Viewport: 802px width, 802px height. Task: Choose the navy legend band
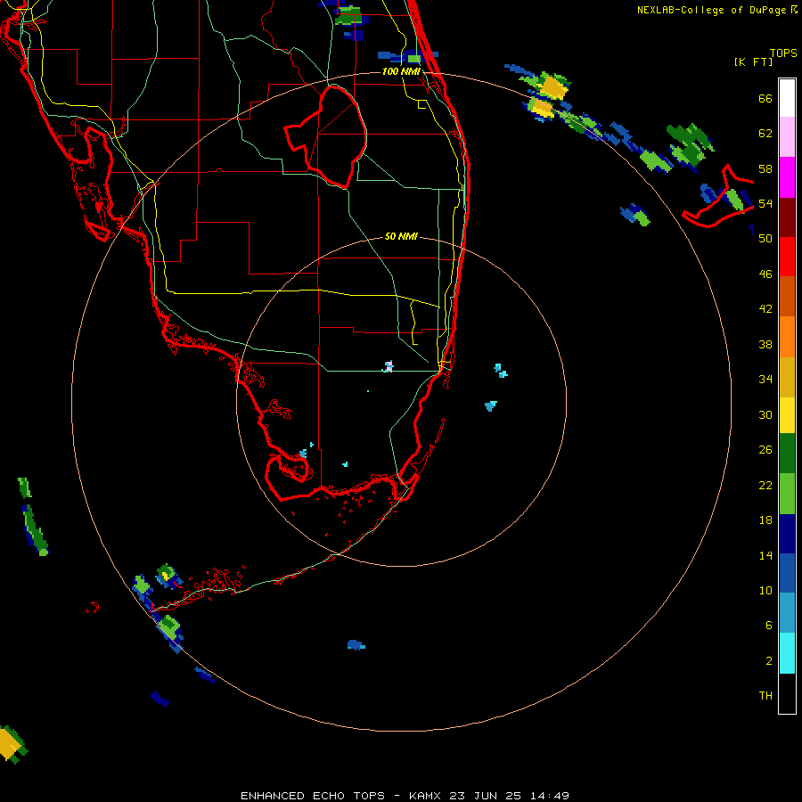[787, 534]
